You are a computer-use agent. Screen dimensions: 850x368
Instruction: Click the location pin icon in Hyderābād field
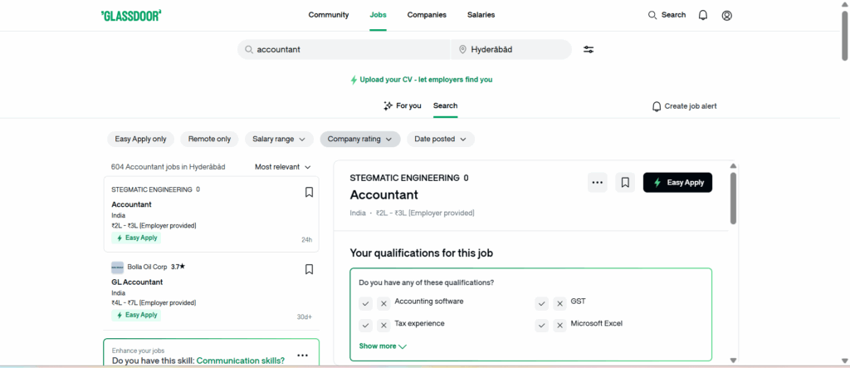462,49
